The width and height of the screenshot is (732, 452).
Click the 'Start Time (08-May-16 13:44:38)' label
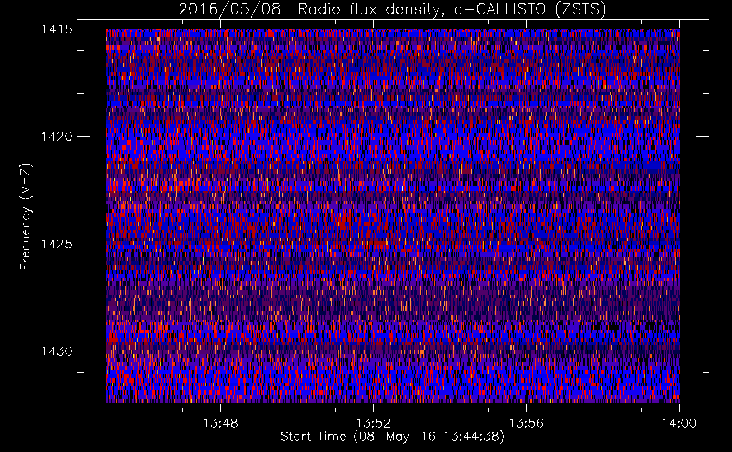tap(392, 437)
